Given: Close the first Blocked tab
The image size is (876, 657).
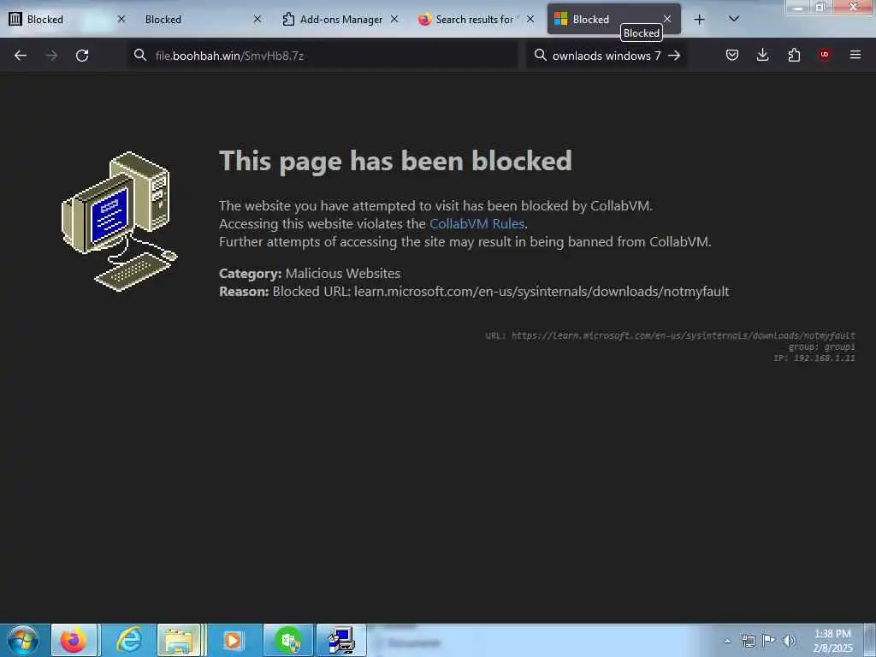Looking at the screenshot, I should pos(121,19).
